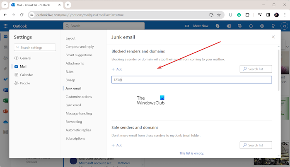Close the Mail - Komal Sri tab
Image resolution: width=290 pixels, height=167 pixels.
click(x=59, y=5)
